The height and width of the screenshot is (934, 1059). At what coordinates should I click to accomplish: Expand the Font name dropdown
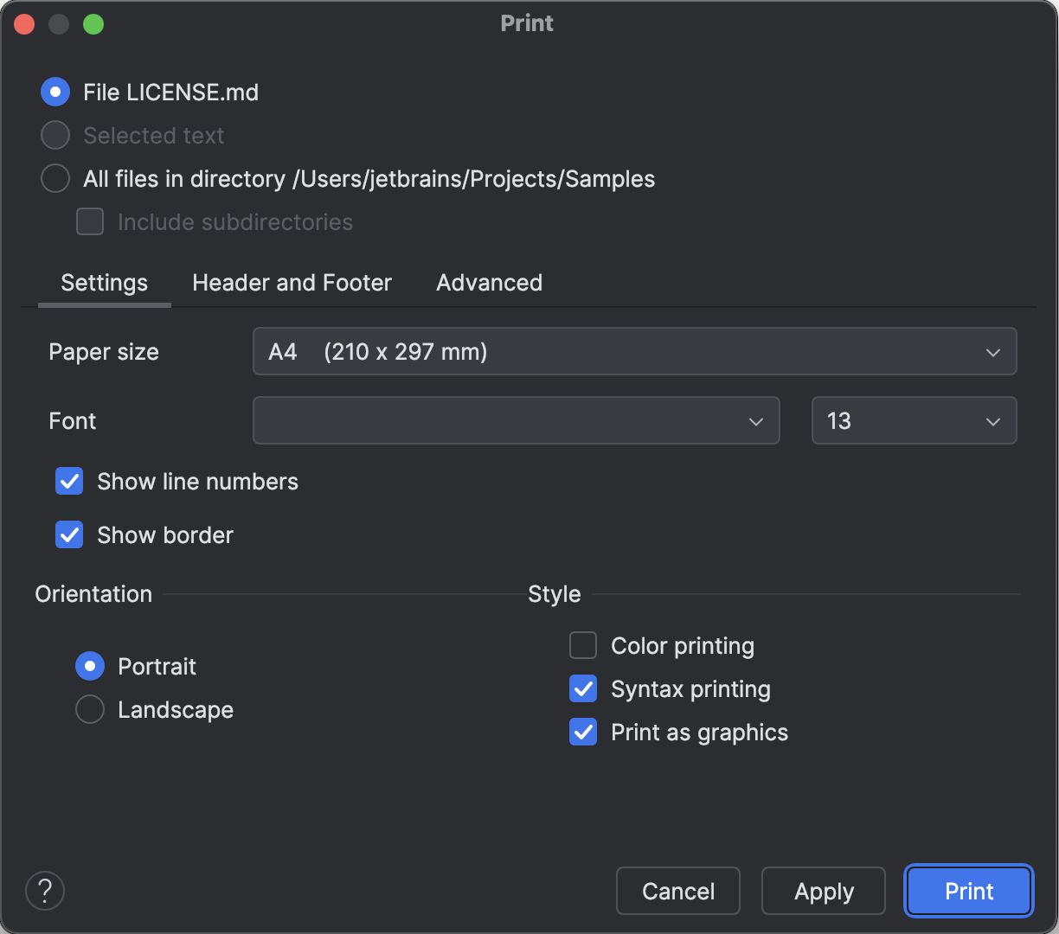[516, 421]
